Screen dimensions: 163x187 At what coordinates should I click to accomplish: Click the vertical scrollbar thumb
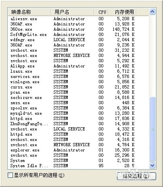[x=152, y=129]
